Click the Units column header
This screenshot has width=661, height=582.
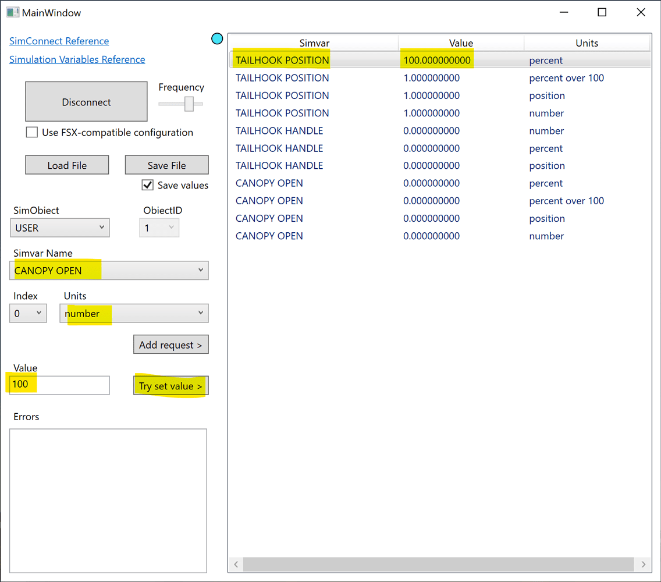point(587,43)
